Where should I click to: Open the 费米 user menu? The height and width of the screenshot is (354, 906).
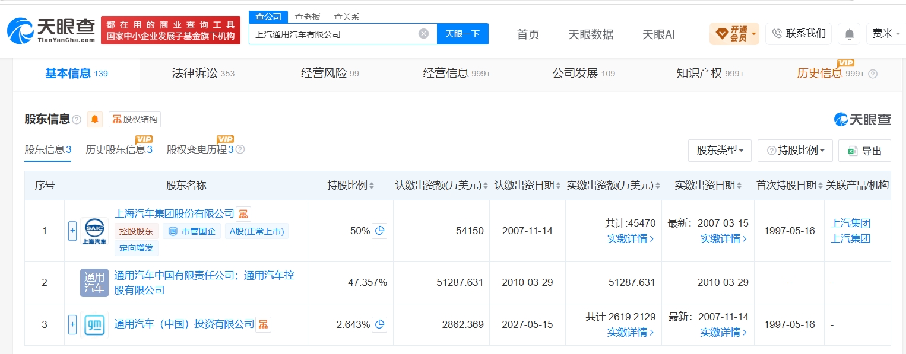[x=885, y=34]
